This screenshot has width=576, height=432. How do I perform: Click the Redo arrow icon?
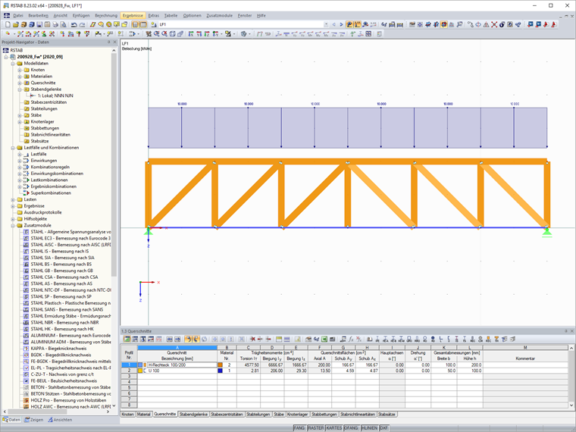tap(83, 24)
